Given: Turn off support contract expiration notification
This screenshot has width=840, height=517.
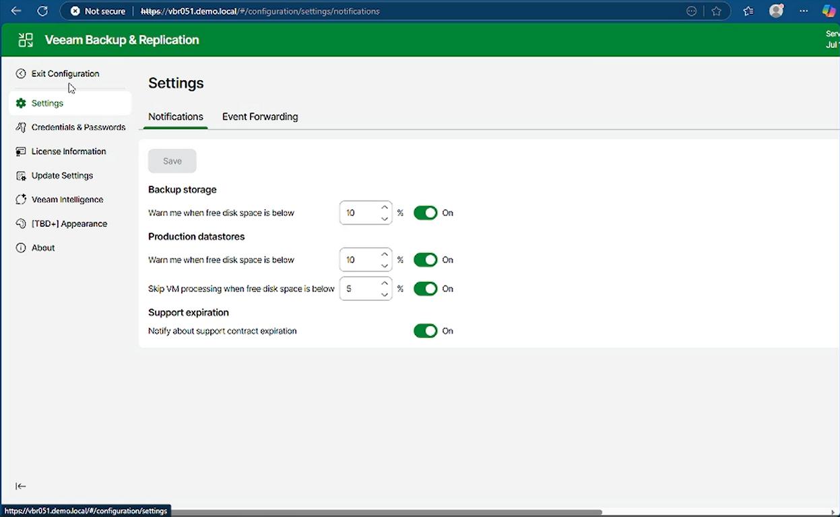Looking at the screenshot, I should 425,331.
